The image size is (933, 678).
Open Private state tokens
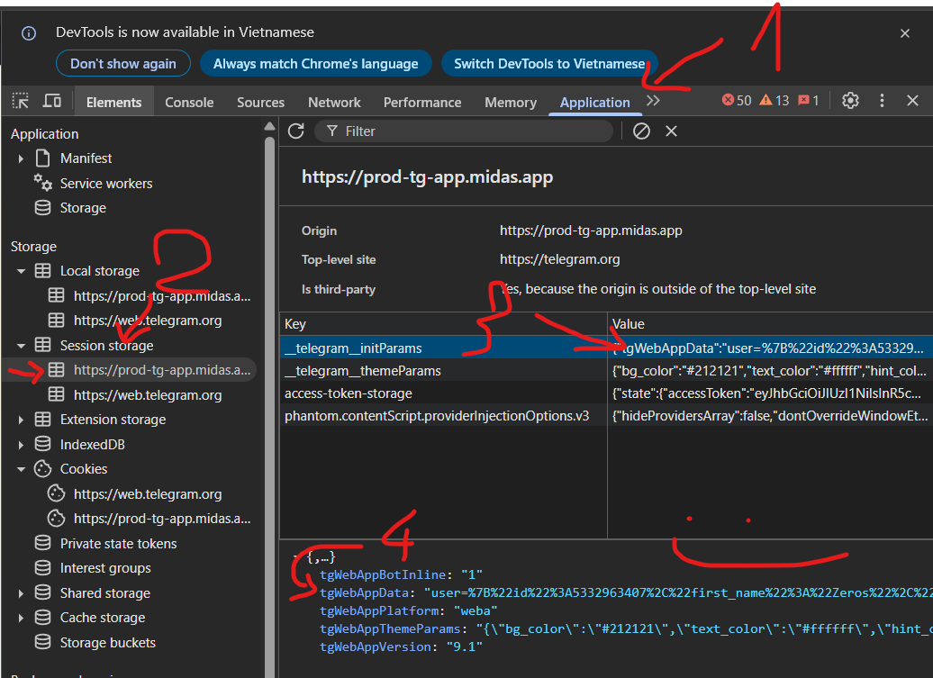pos(118,544)
